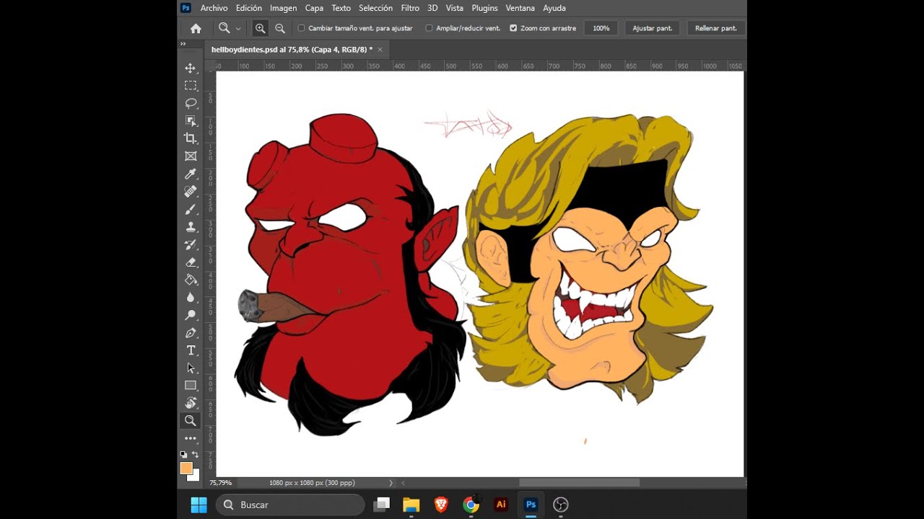Open status bar info arrow menu

coord(391,483)
